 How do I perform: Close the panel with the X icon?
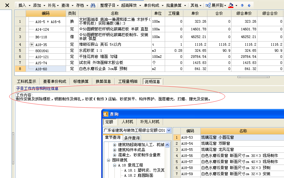tap(7, 5)
